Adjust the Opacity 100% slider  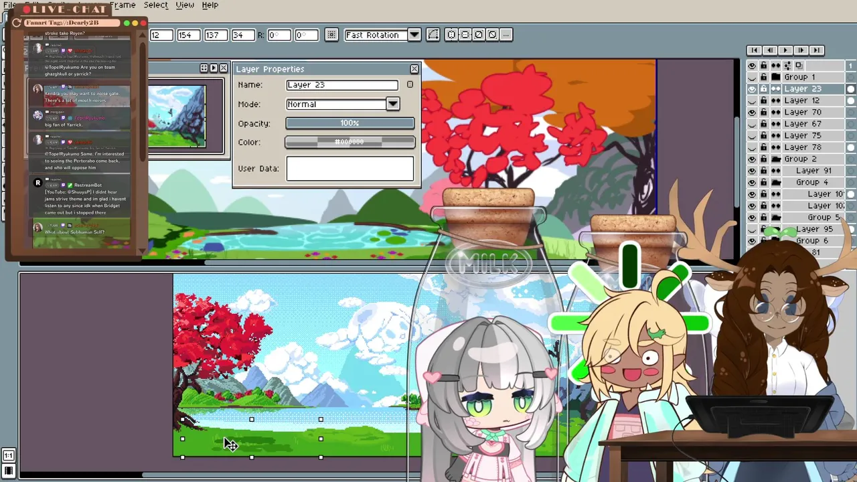[x=349, y=123]
